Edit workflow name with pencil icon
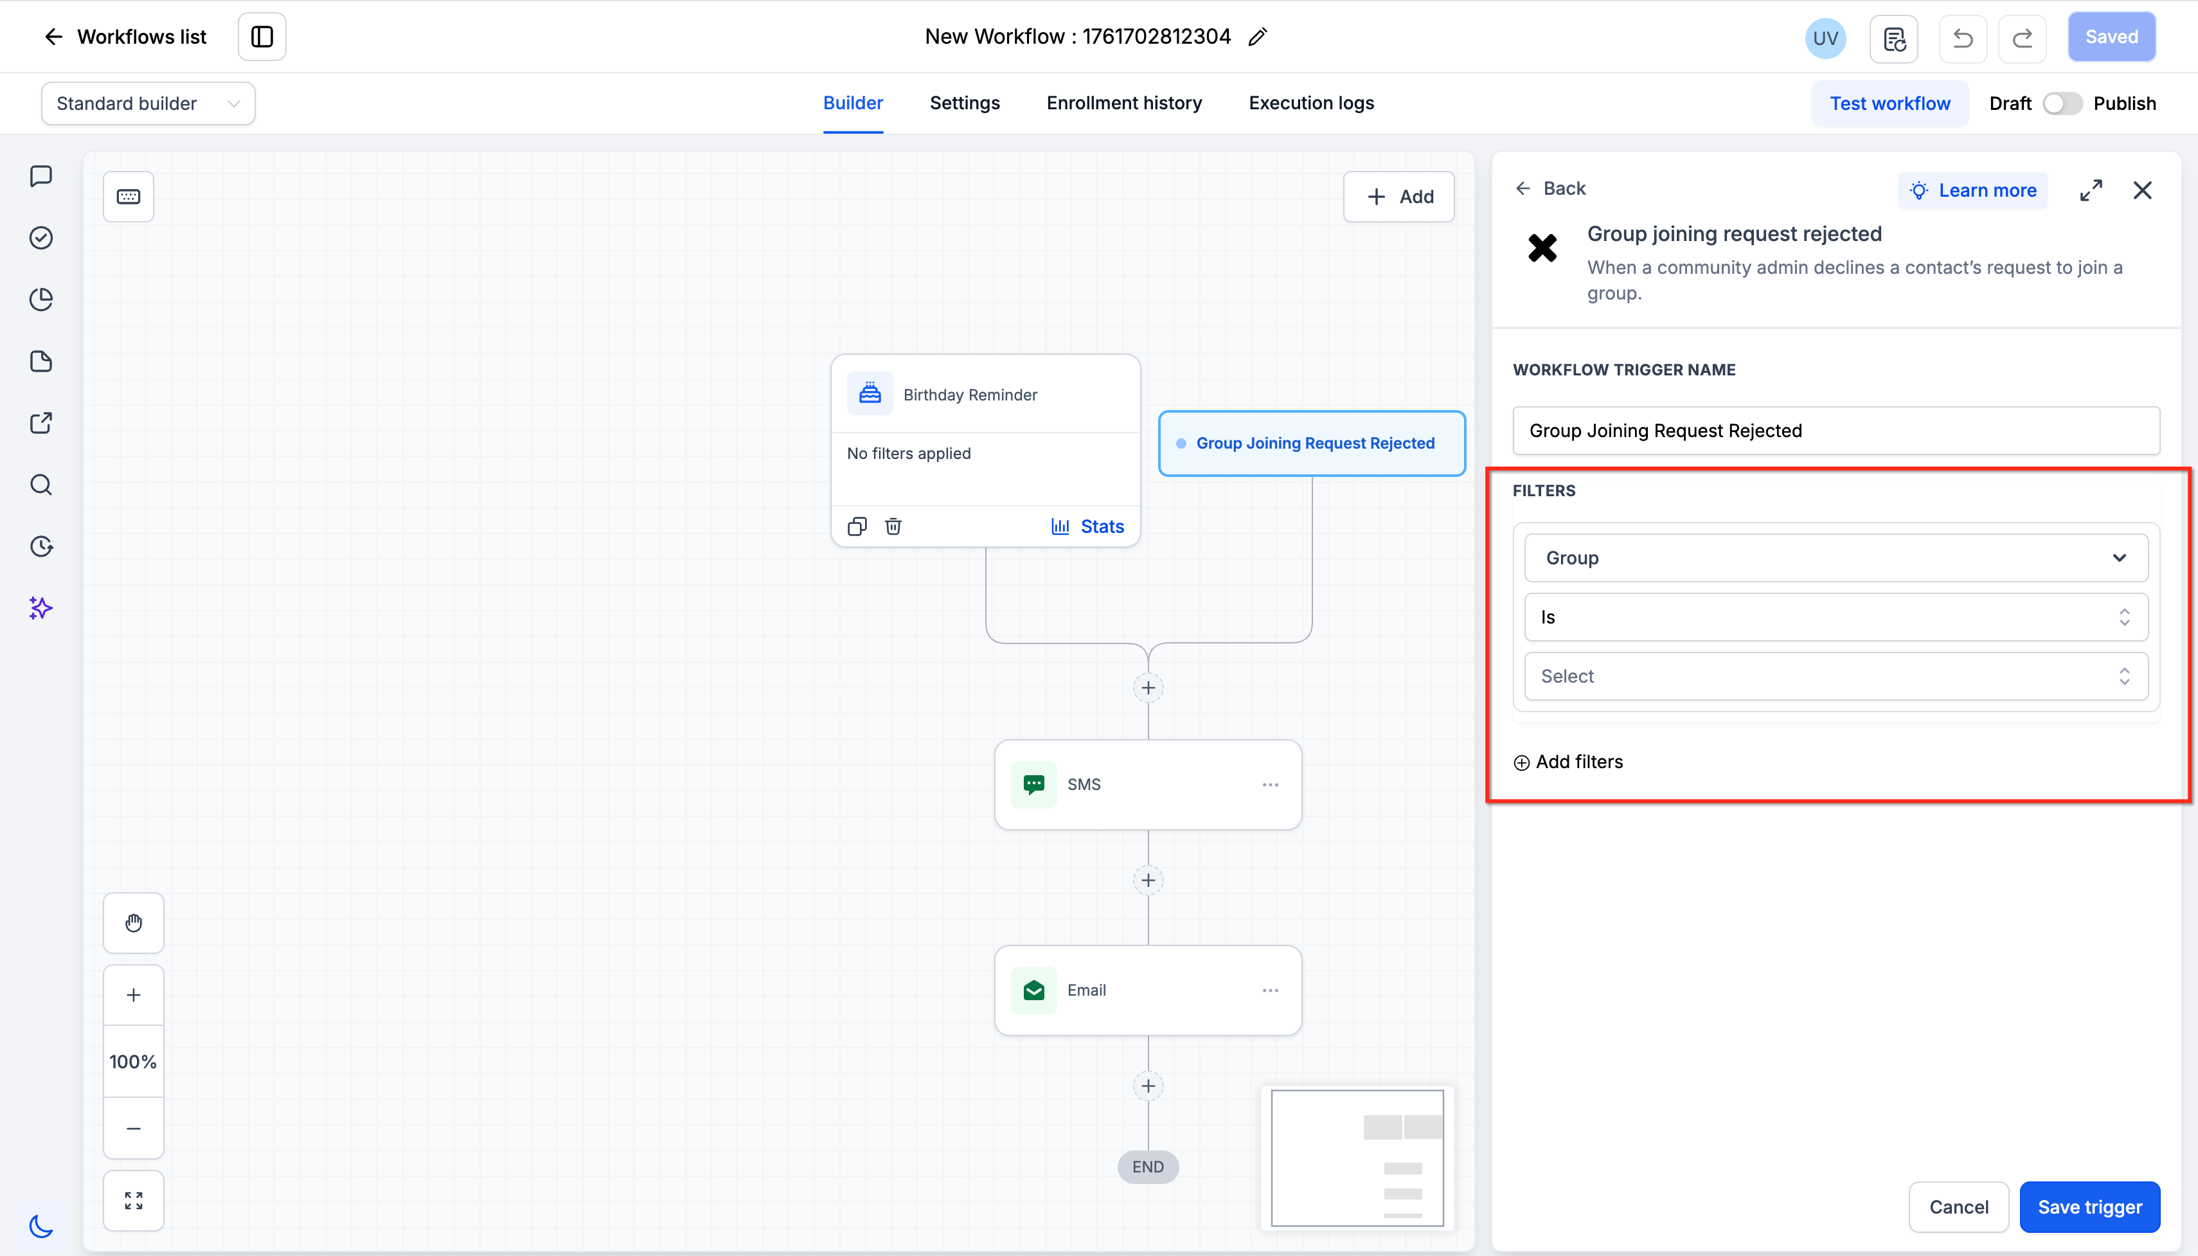2198x1256 pixels. [x=1258, y=37]
